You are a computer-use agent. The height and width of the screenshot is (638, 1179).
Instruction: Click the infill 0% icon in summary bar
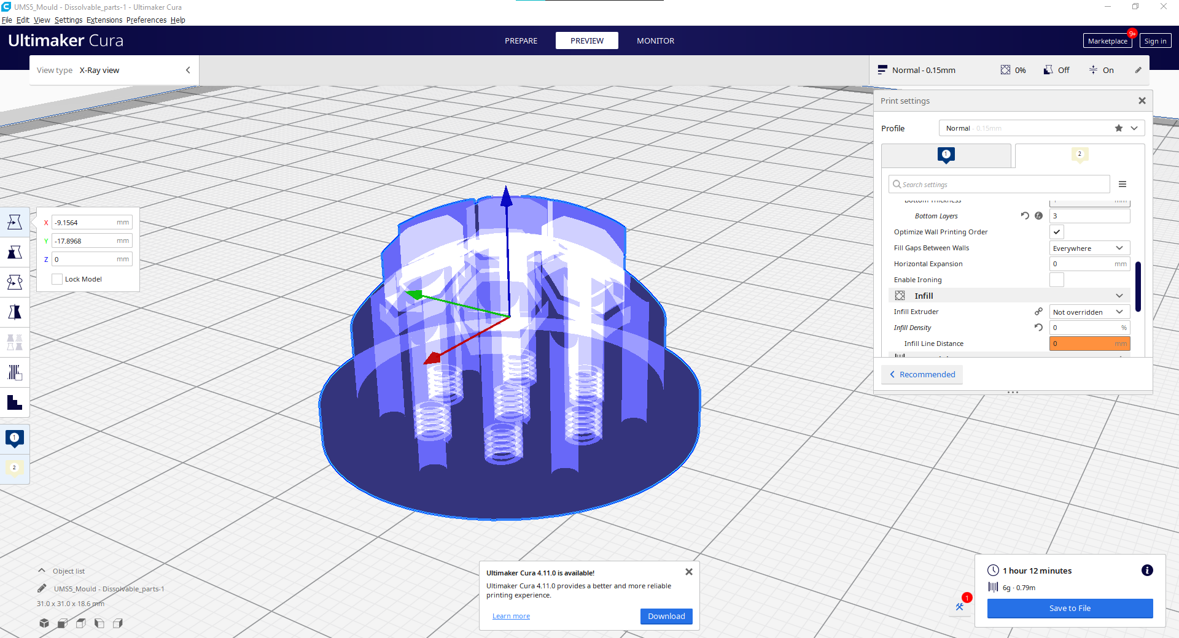click(x=1005, y=70)
